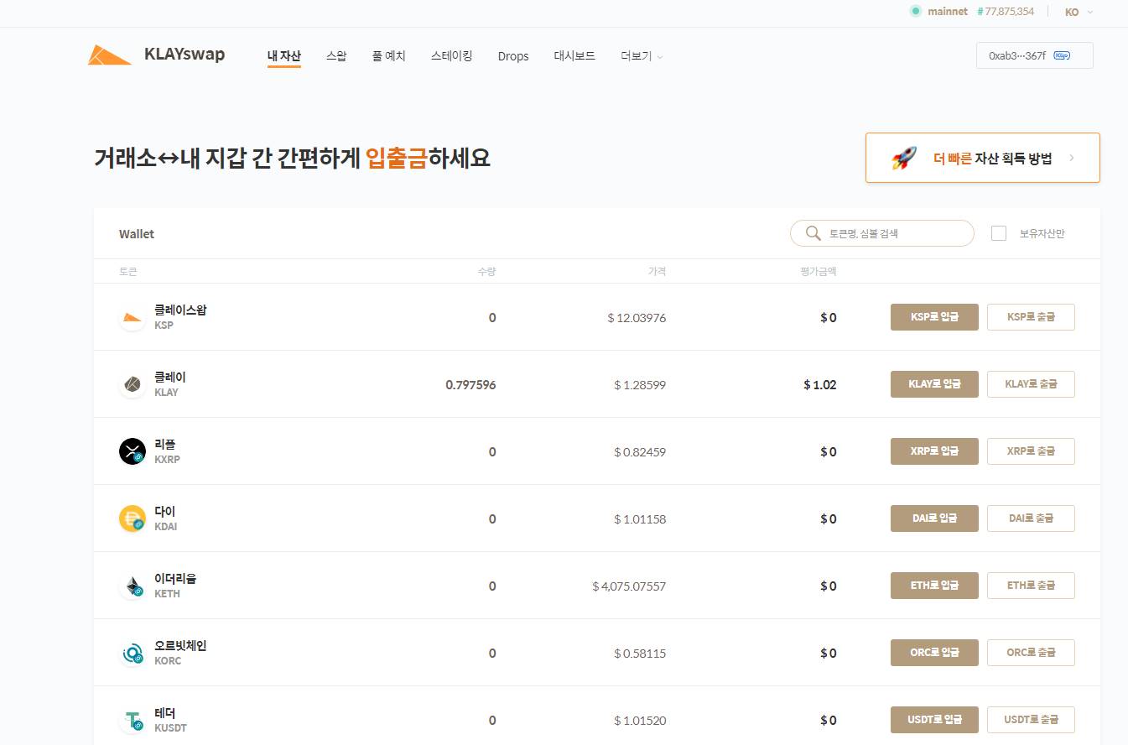This screenshot has height=745, width=1128.
Task: Click the mainnet network label
Action: (948, 12)
